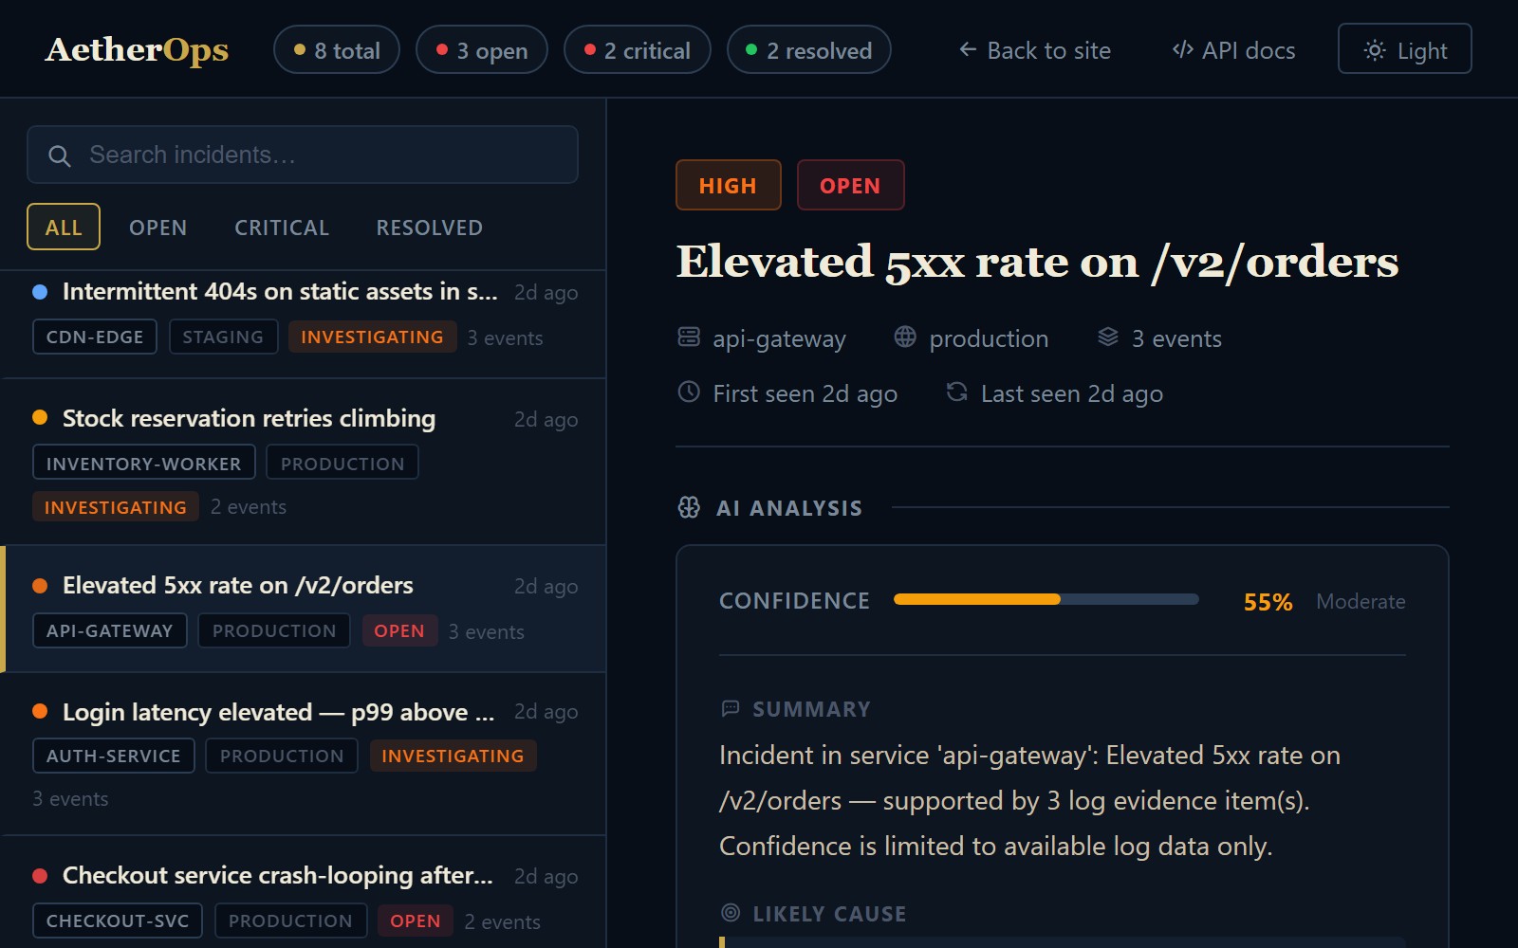The image size is (1518, 948).
Task: Click the layers icon beside 3 events
Action: tap(1108, 337)
